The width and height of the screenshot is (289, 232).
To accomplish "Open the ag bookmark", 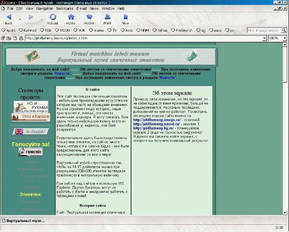I will pyautogui.click(x=201, y=30).
